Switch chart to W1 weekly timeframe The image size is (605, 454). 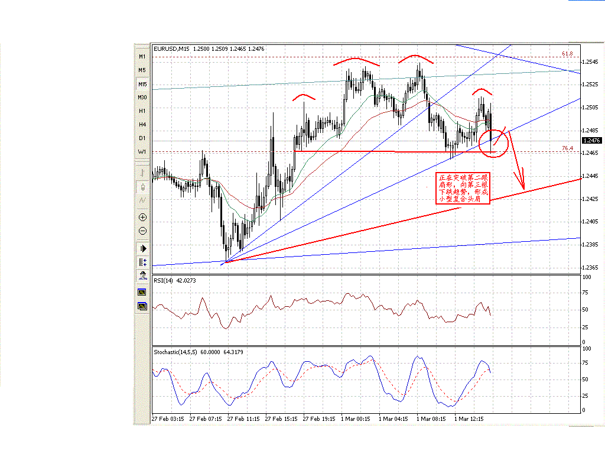[142, 152]
